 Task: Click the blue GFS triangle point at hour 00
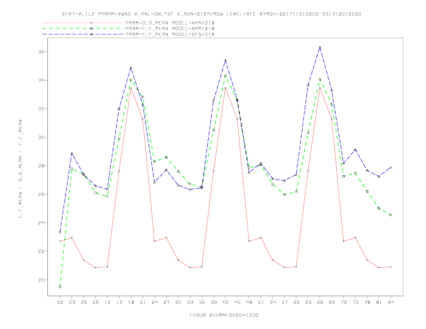(60, 232)
